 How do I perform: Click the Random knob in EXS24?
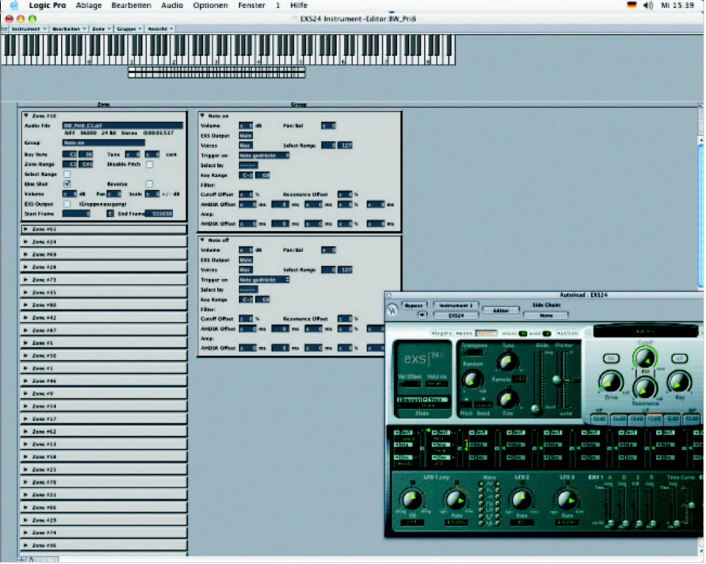pos(473,379)
